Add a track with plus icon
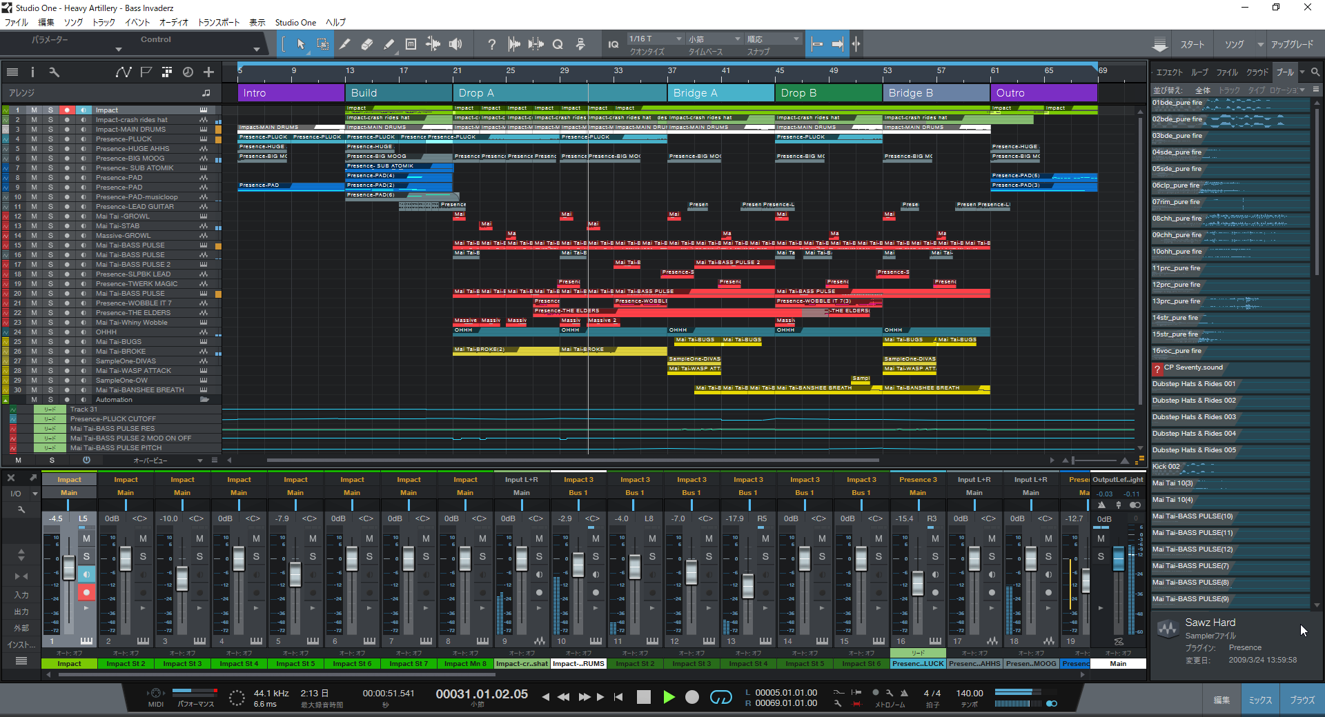This screenshot has width=1325, height=717. pyautogui.click(x=208, y=72)
